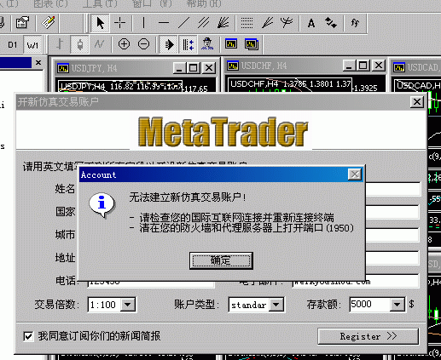This screenshot has width=441, height=360.
Task: Close the USDCHF,H4 chart window
Action: (x=379, y=66)
